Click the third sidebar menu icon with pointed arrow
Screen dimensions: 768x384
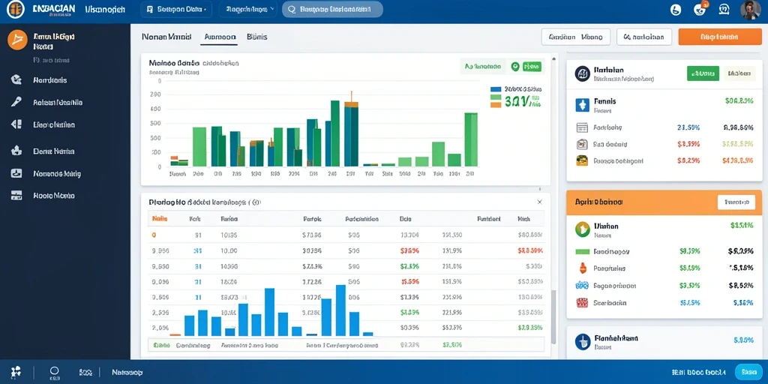[16, 124]
